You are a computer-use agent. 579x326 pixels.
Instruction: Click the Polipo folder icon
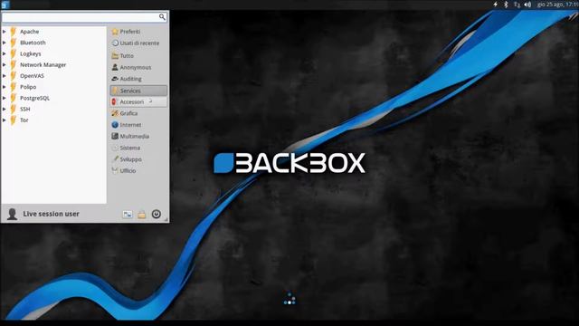(14, 87)
